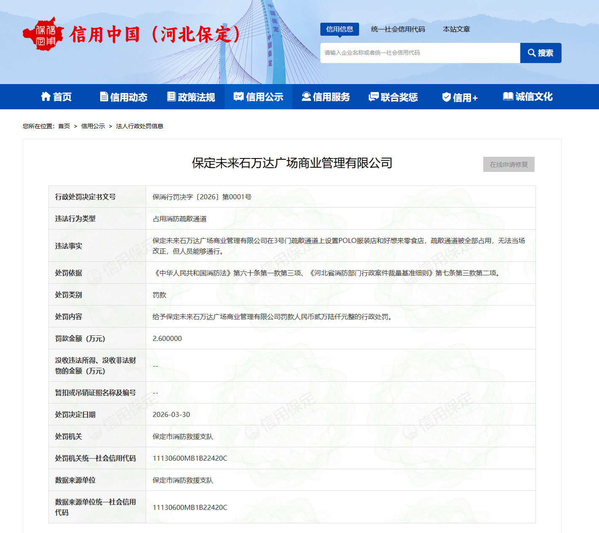Viewport: 599px width, 533px height.
Task: Click the red Baoding map logo
Action: [x=43, y=34]
